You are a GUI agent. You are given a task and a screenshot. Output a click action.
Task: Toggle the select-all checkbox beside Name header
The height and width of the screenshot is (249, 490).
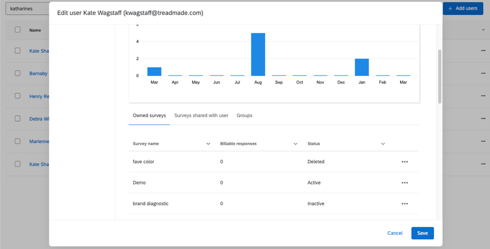[x=17, y=30]
